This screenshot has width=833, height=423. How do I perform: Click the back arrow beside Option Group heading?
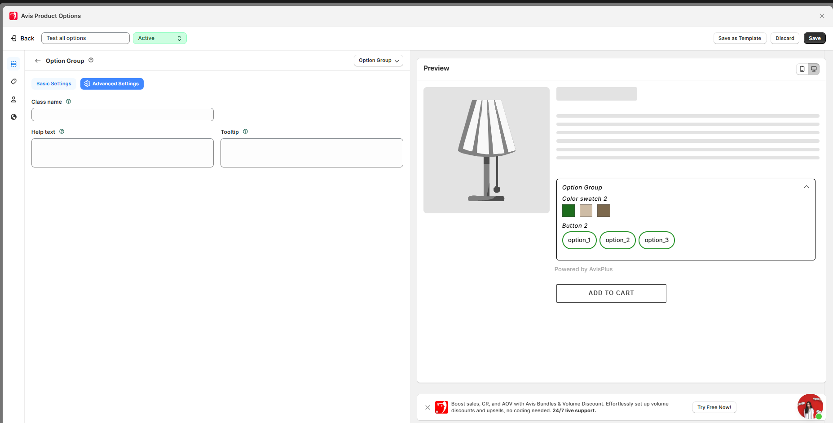click(x=38, y=61)
